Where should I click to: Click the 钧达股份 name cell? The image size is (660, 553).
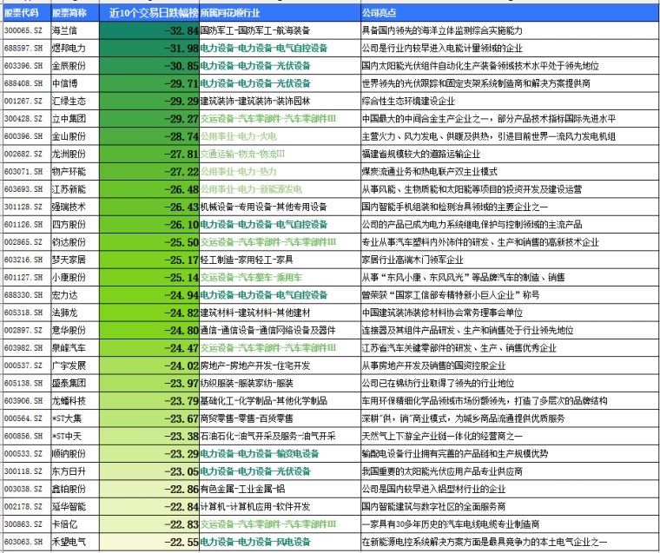tap(75, 242)
